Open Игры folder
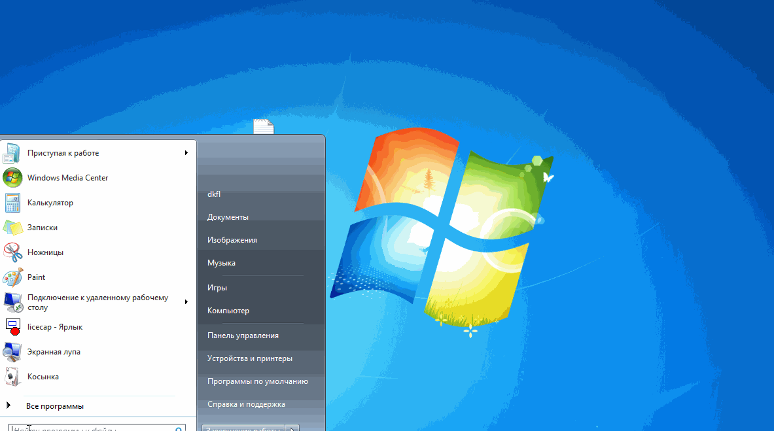 217,288
